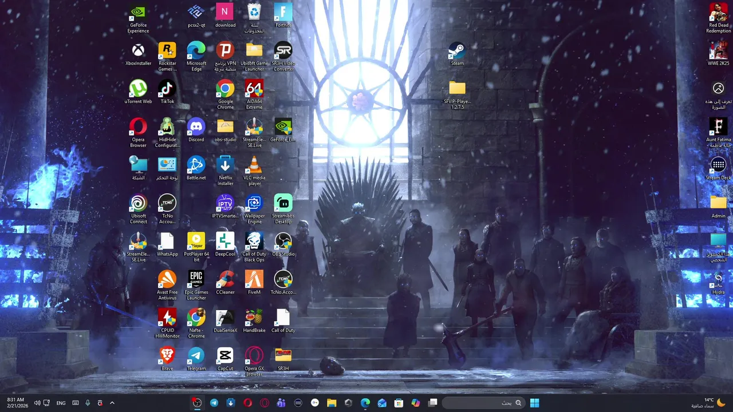Open Microsoft Teams from the taskbar
The height and width of the screenshot is (412, 733).
(281, 403)
